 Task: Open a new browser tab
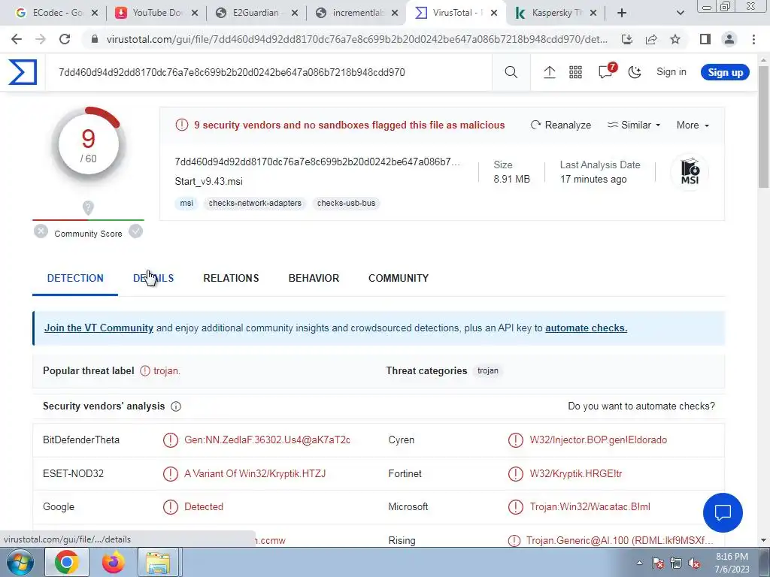pyautogui.click(x=622, y=13)
